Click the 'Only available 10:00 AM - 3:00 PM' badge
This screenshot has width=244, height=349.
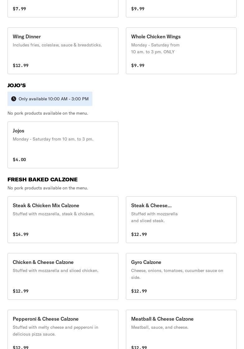(x=53, y=99)
